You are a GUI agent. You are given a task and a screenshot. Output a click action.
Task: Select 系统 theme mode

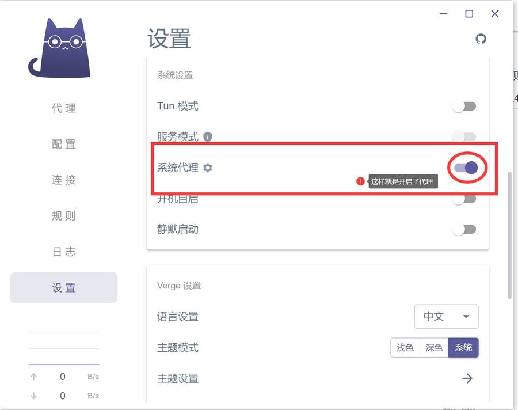tap(463, 347)
